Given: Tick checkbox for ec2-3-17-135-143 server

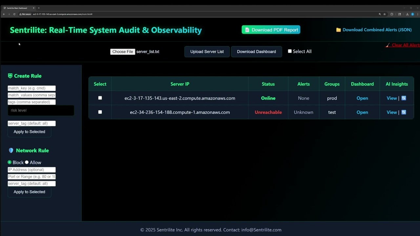Looking at the screenshot, I should (100, 98).
